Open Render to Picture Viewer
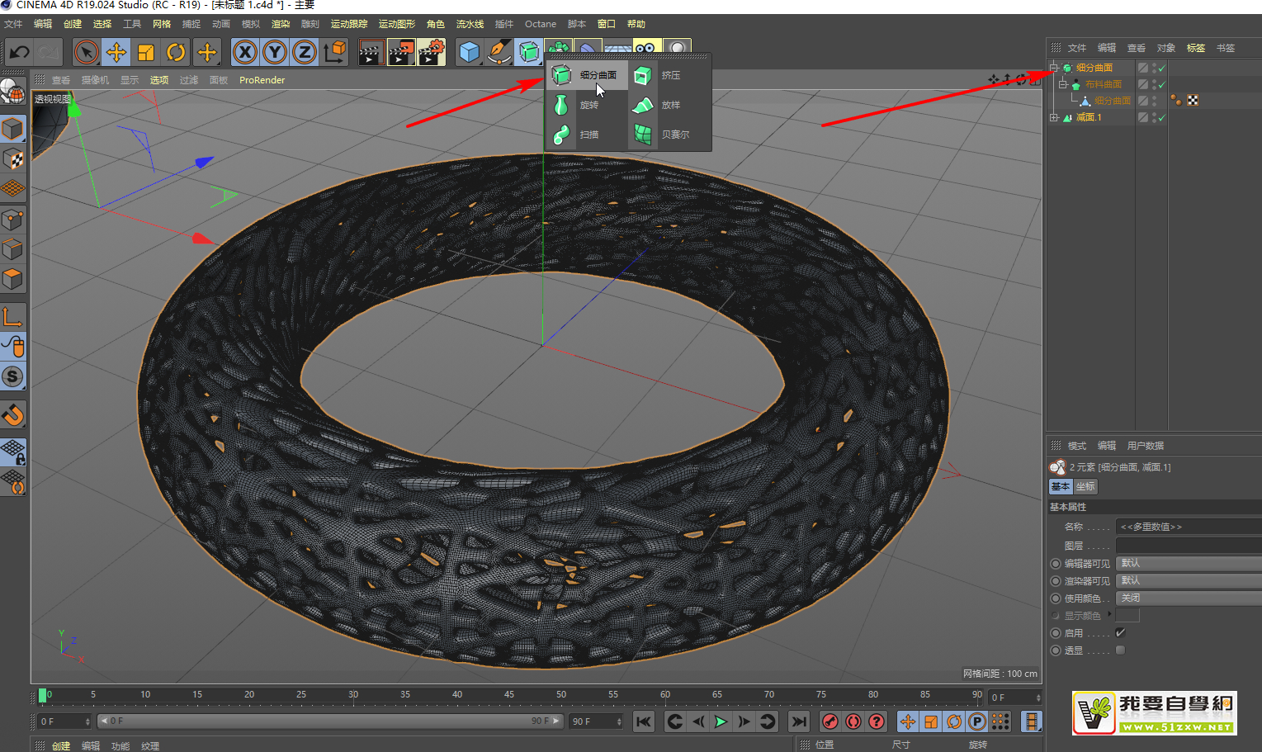Image resolution: width=1262 pixels, height=752 pixels. [x=401, y=53]
